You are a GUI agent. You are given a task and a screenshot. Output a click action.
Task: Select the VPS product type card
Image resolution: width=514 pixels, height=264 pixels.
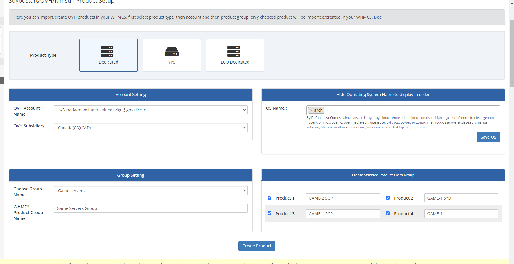[172, 55]
